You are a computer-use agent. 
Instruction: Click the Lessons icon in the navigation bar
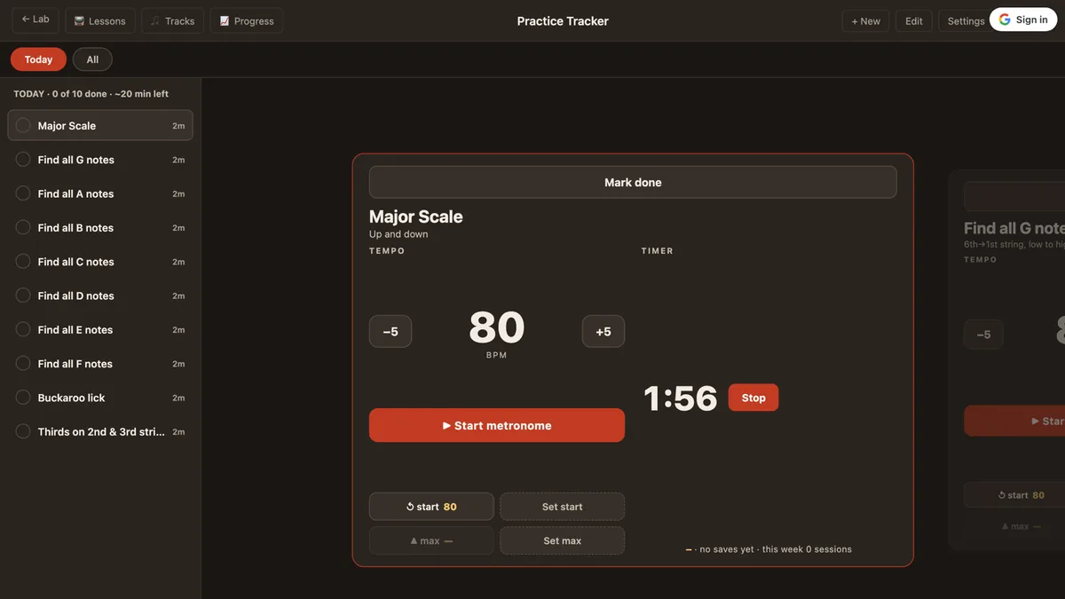click(x=79, y=21)
